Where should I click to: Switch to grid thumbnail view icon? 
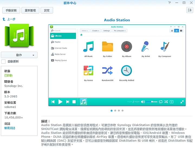[177, 31]
